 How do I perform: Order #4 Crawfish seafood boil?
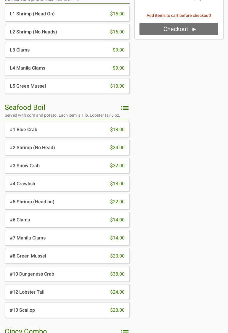tap(67, 184)
